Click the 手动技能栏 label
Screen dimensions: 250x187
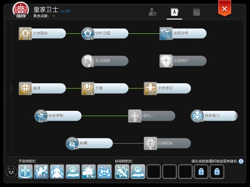point(27,161)
